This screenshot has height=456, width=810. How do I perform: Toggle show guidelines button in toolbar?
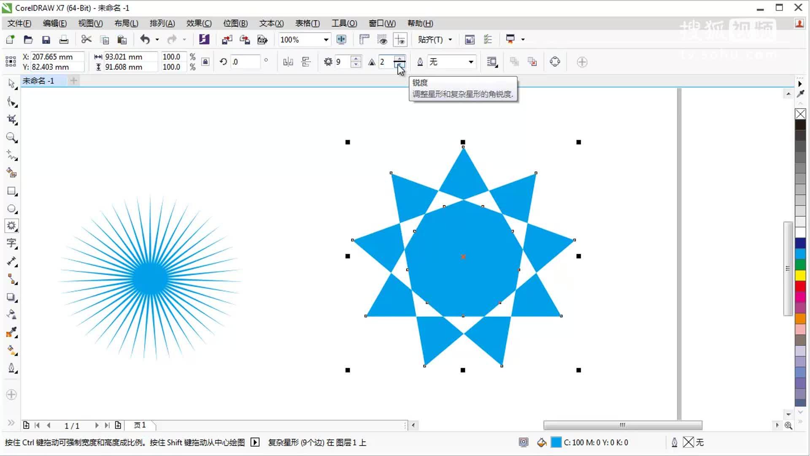pyautogui.click(x=400, y=40)
